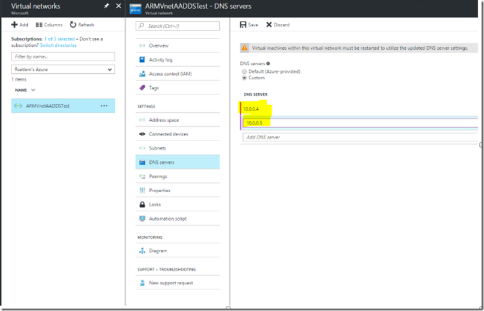Sort by the NAME column chevron
Screen dimensions: 484x311
tap(33, 90)
